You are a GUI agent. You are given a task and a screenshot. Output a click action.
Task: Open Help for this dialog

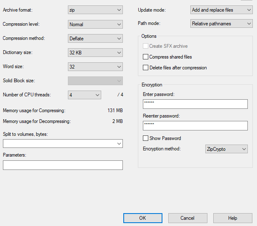tap(233, 218)
